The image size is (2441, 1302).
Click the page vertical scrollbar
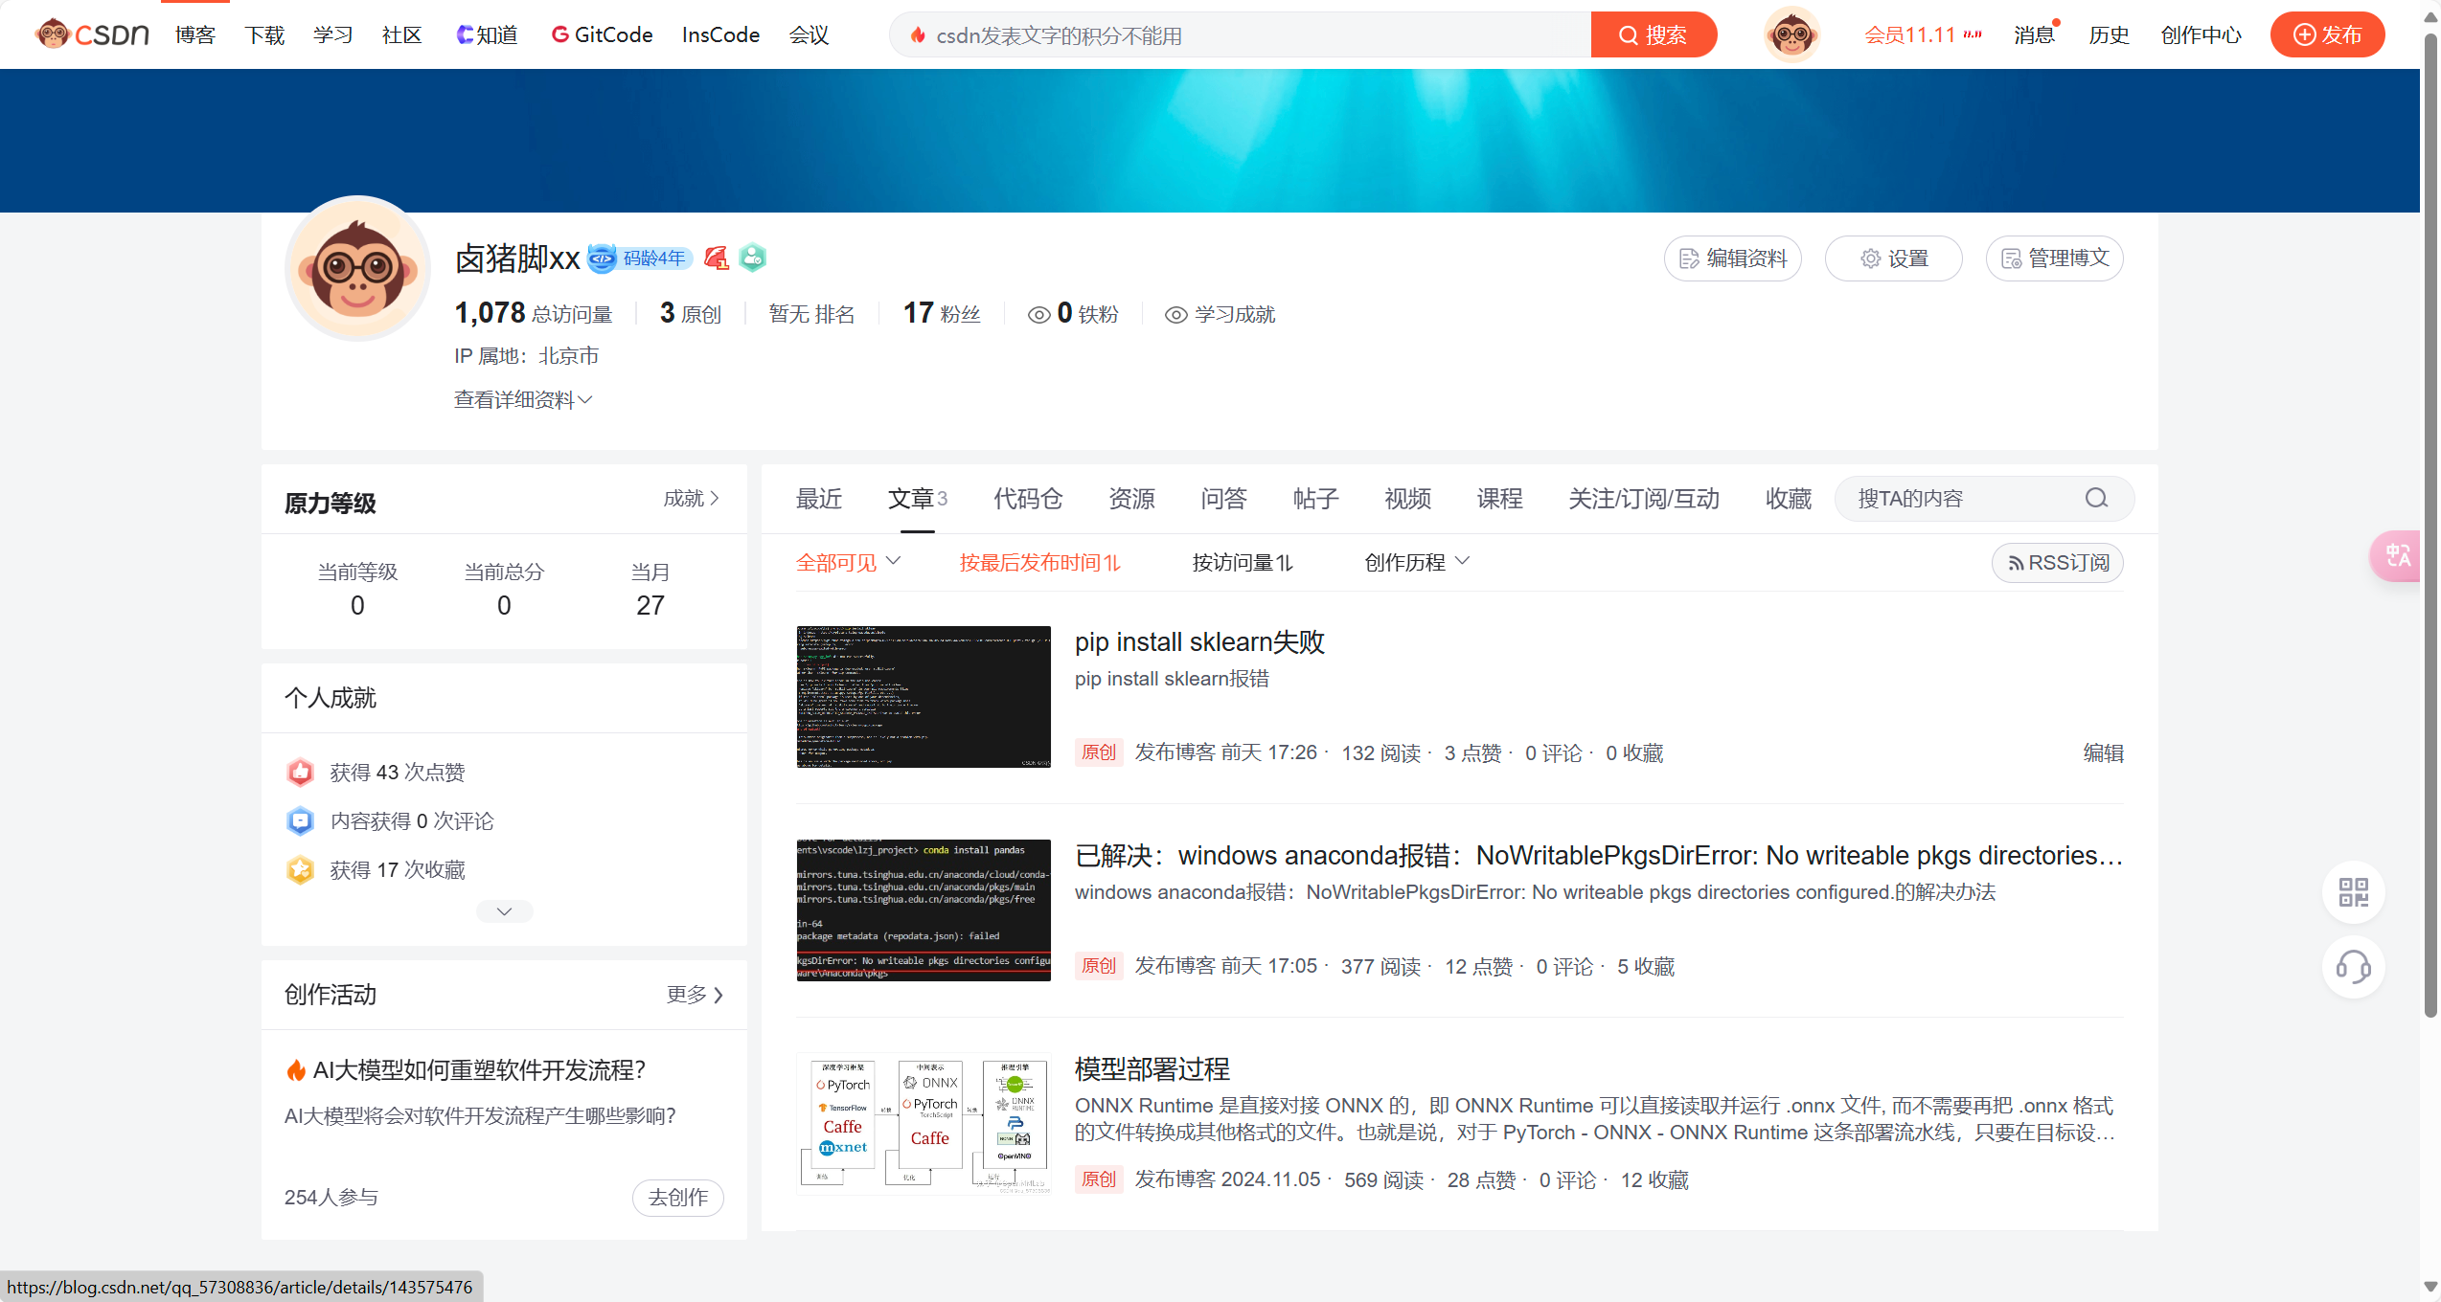2430,527
